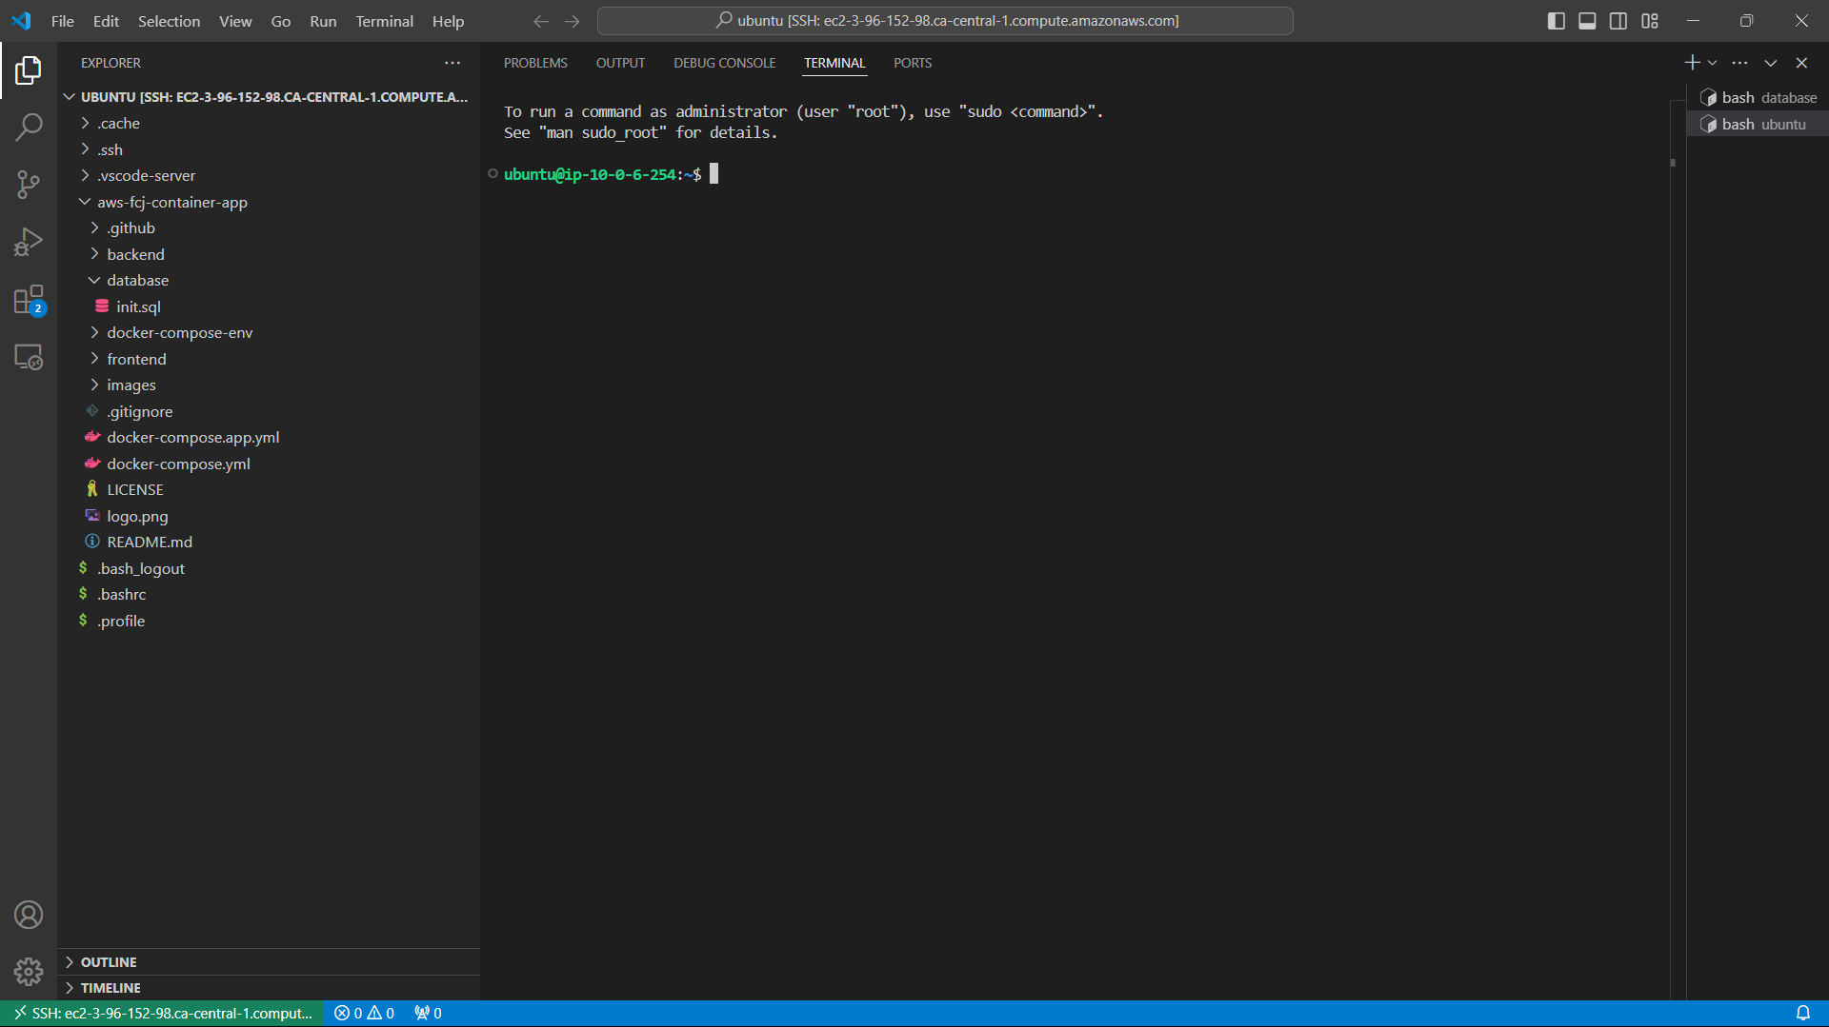Open the Source Control view icon
The image size is (1829, 1027).
pos(29,185)
